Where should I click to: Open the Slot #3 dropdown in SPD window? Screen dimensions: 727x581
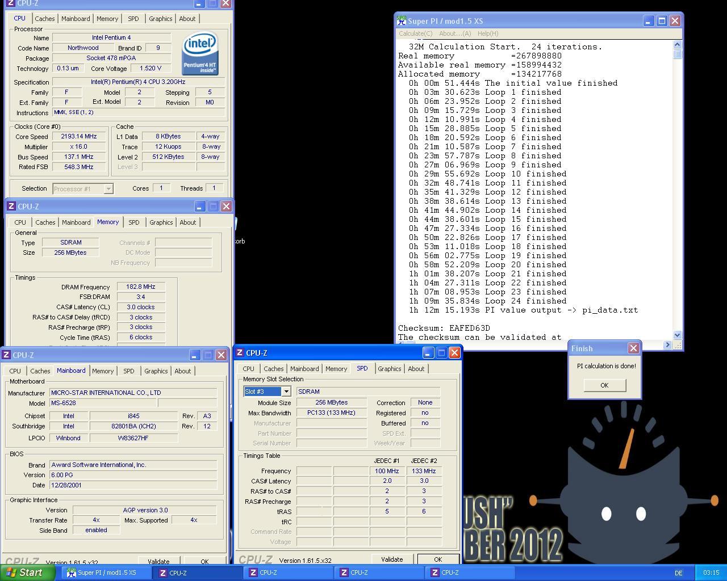[x=286, y=391]
